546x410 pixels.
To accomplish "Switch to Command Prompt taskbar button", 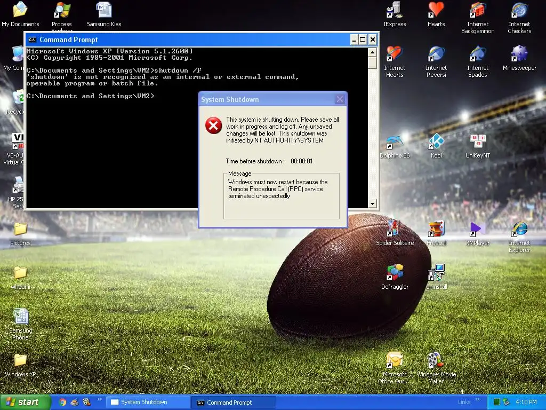I will coord(234,403).
